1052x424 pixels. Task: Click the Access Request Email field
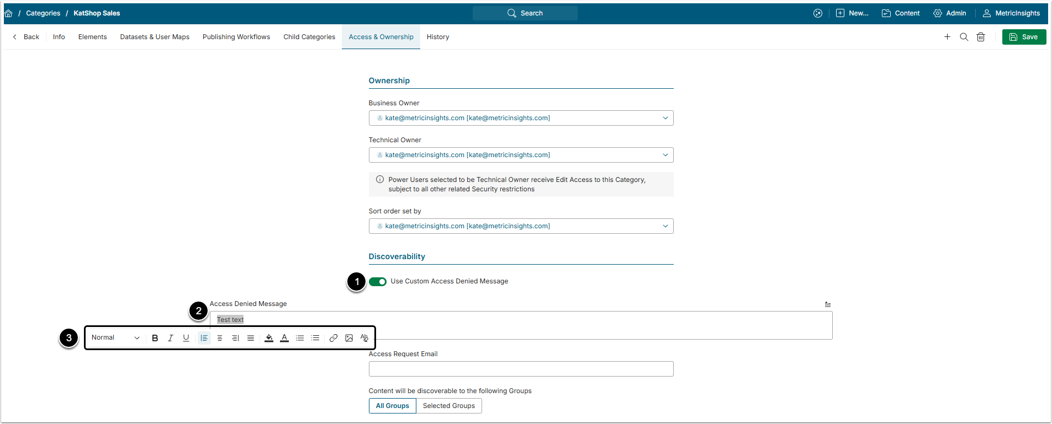click(x=521, y=369)
